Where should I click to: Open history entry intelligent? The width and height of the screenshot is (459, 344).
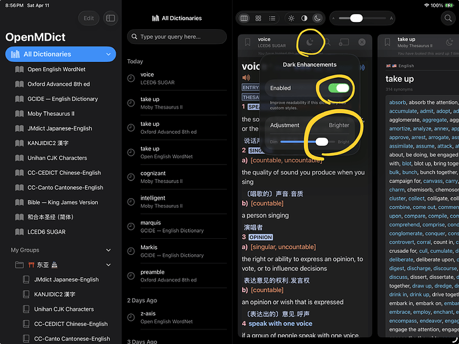click(177, 202)
